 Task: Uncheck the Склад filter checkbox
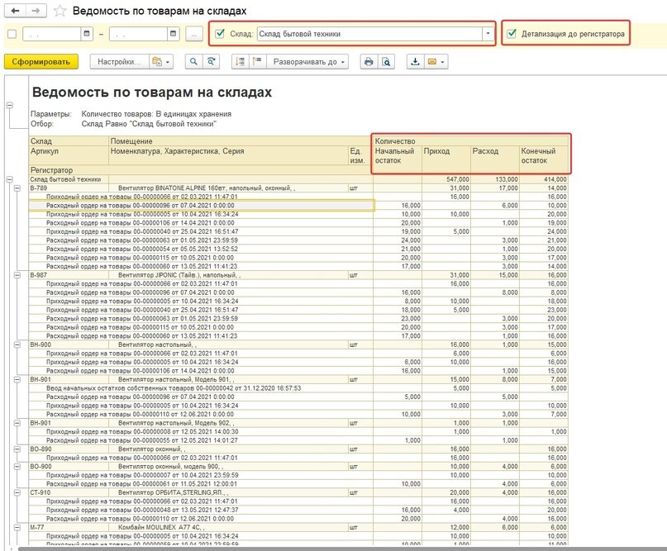point(220,34)
